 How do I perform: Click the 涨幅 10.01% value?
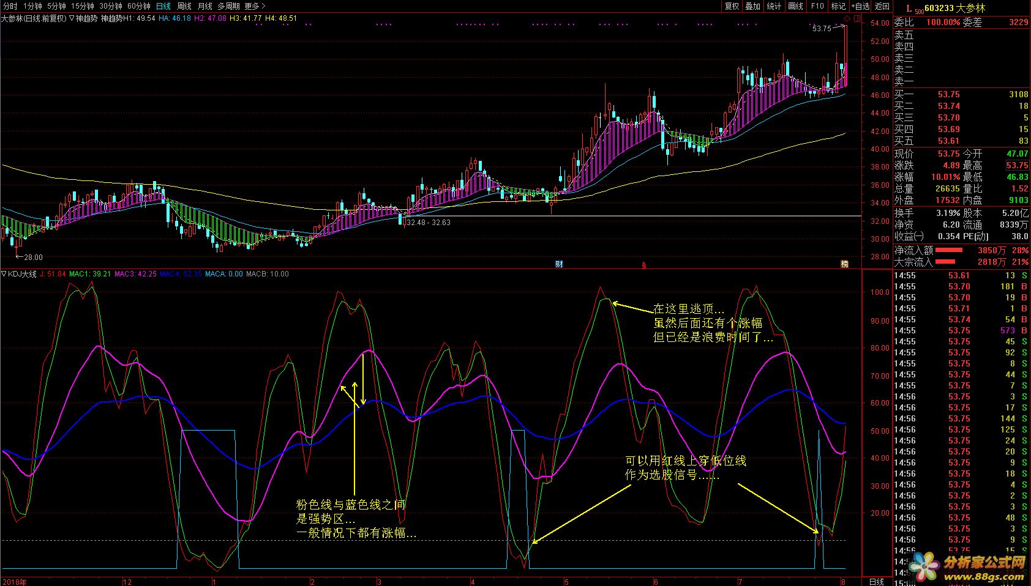point(946,177)
